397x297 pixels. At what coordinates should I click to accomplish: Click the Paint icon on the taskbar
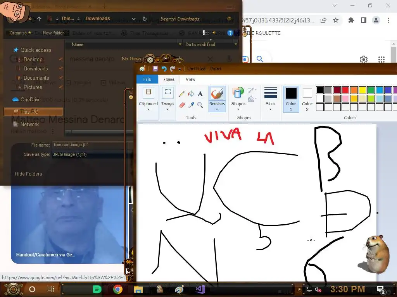coord(179,289)
